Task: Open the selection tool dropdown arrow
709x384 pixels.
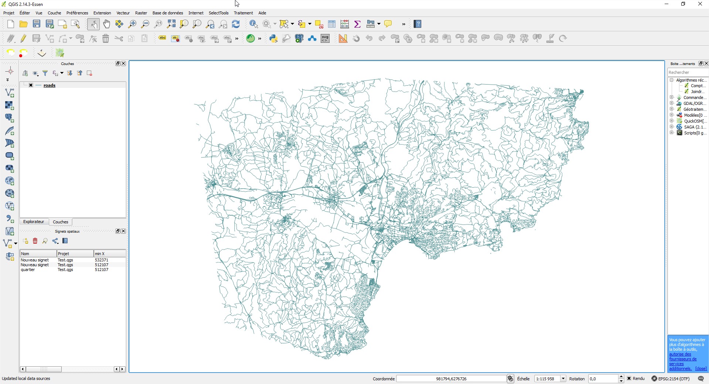Action: click(293, 24)
